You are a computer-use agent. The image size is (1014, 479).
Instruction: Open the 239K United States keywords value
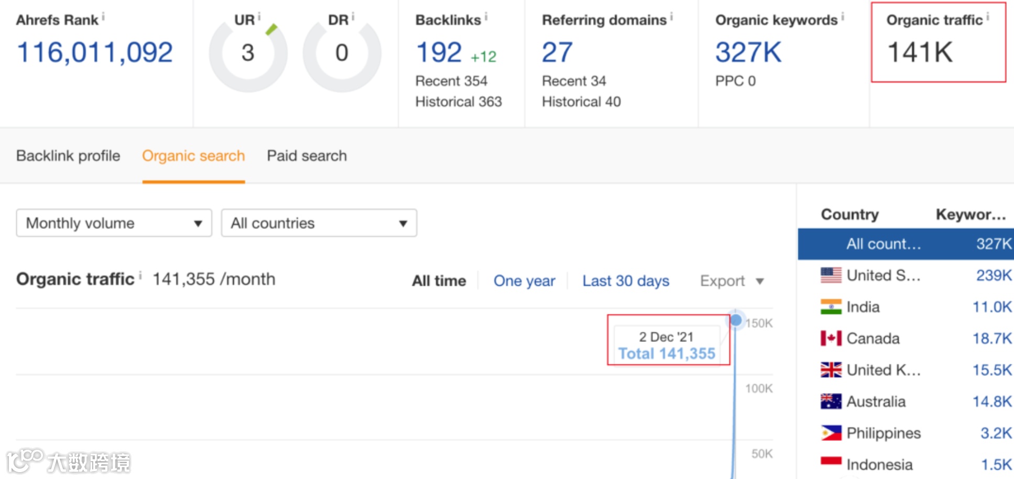(994, 275)
